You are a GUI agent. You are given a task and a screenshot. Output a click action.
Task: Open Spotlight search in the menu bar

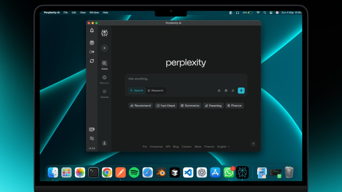click(264, 13)
